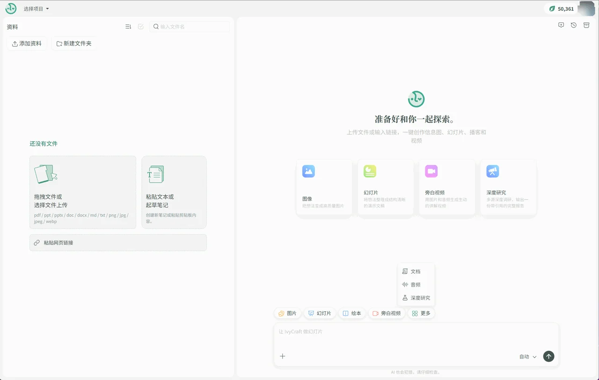Viewport: 599px width, 380px height.
Task: Select the 幻灯片 mode chip above the input
Action: pyautogui.click(x=319, y=313)
